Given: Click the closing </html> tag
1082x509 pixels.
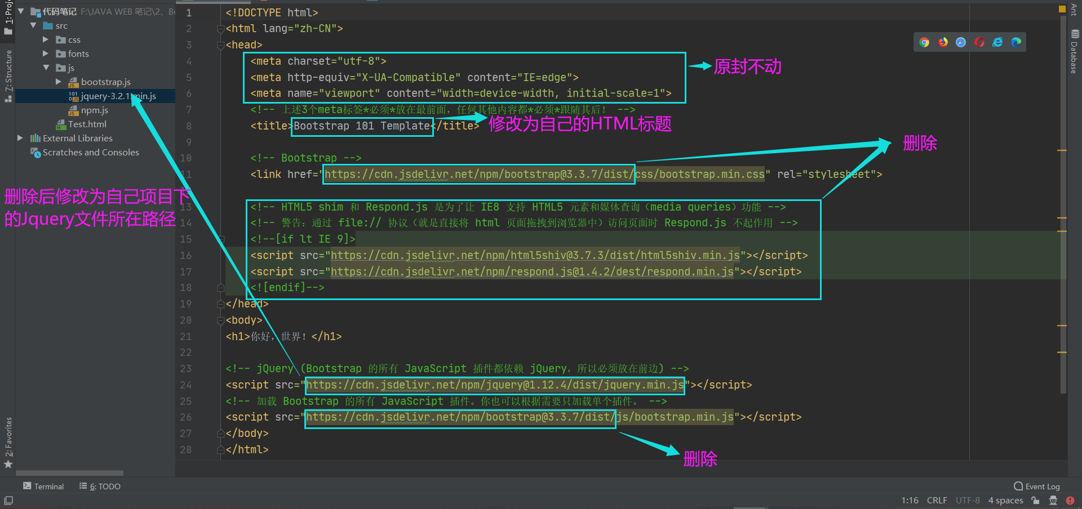Looking at the screenshot, I should (x=247, y=450).
